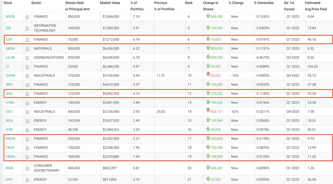Screen dimensions: 333x184
Task: Open the CI stock link
Action: click(x=7, y=67)
